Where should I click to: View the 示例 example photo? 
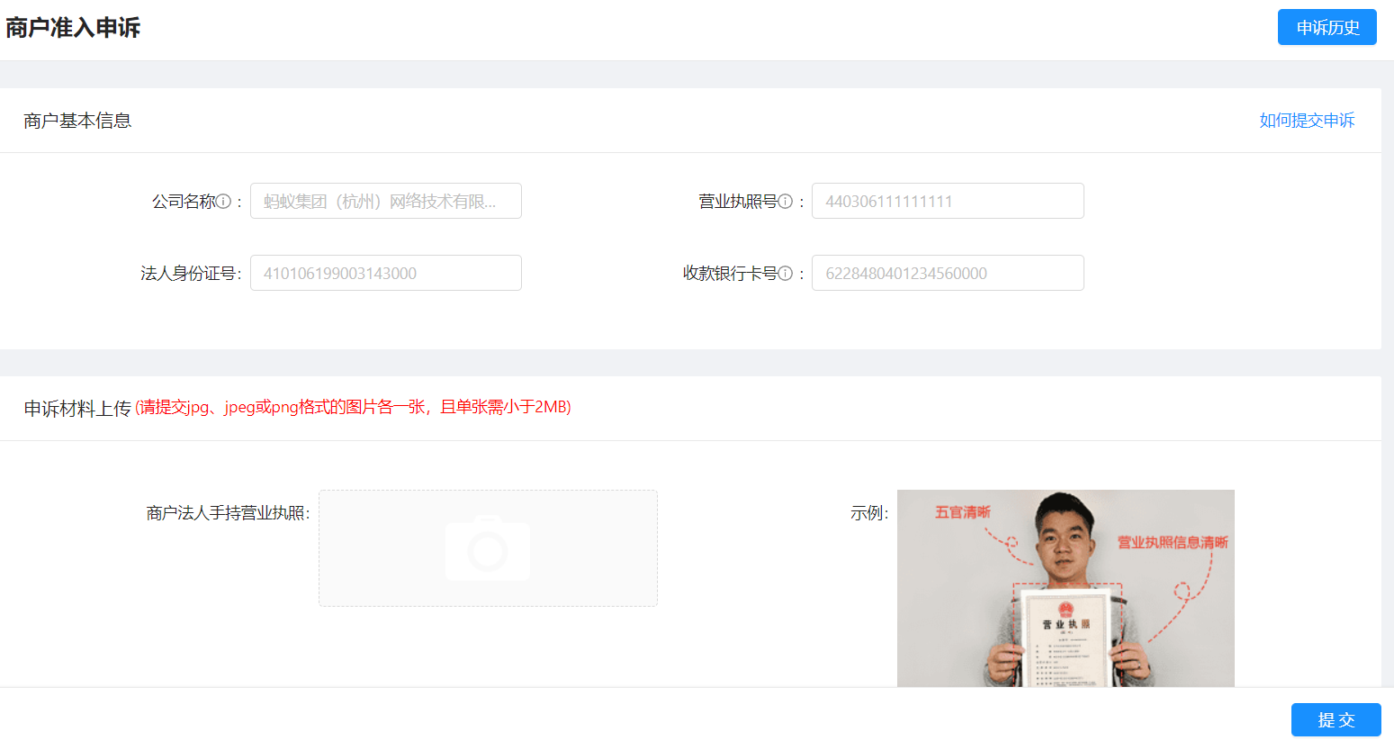coord(1066,588)
